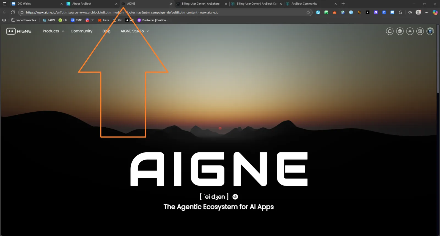
Task: Open the EARN bookmark
Action: [x=49, y=20]
